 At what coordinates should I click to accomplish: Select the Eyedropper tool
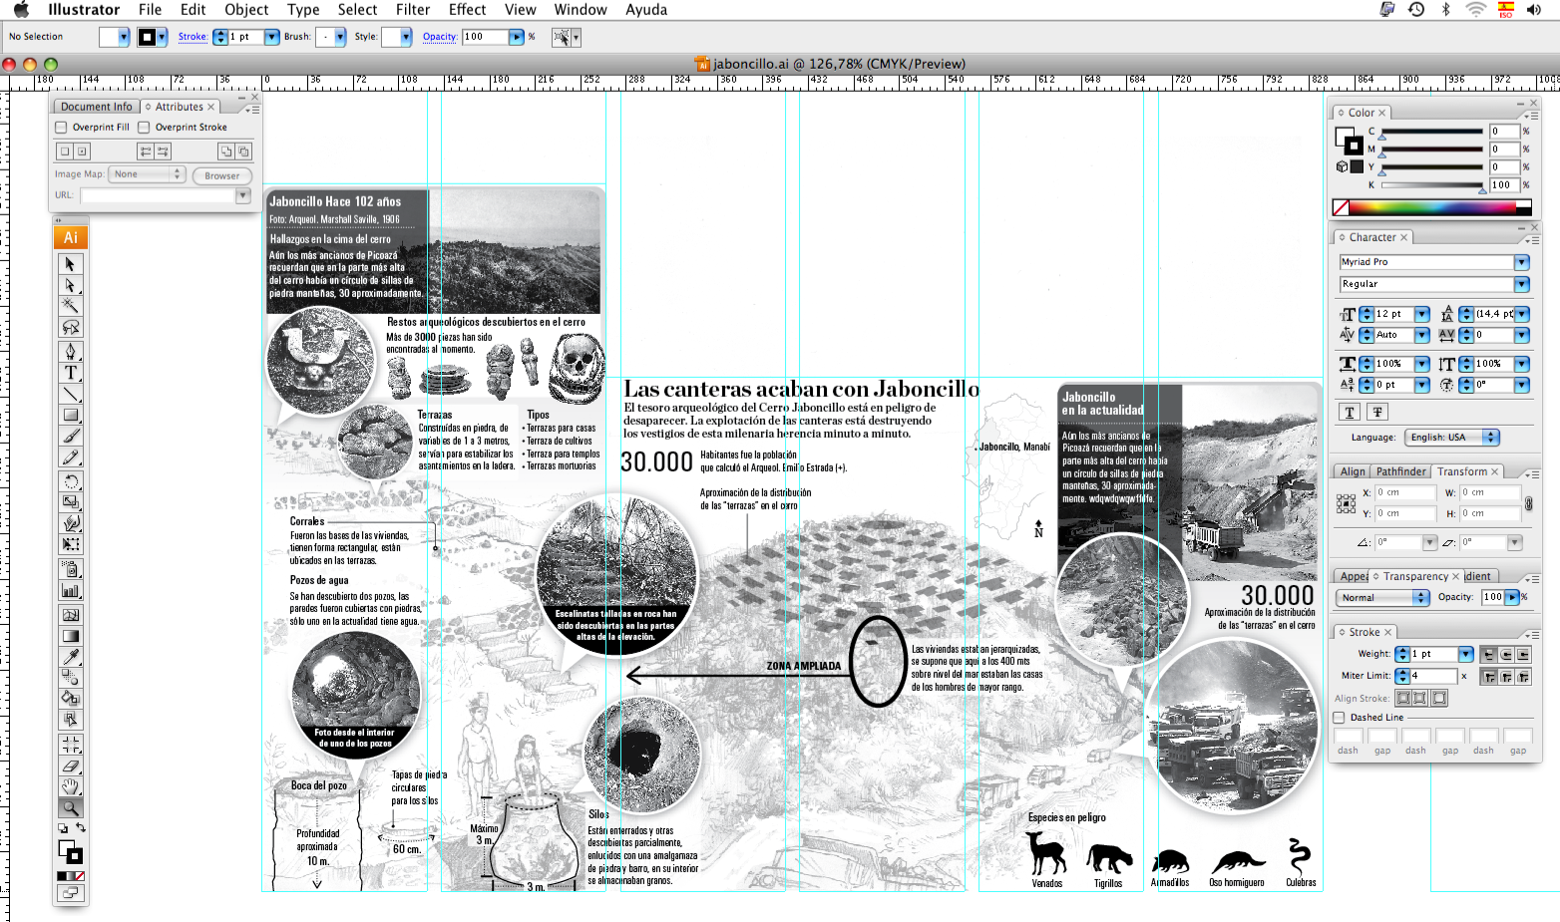(70, 657)
